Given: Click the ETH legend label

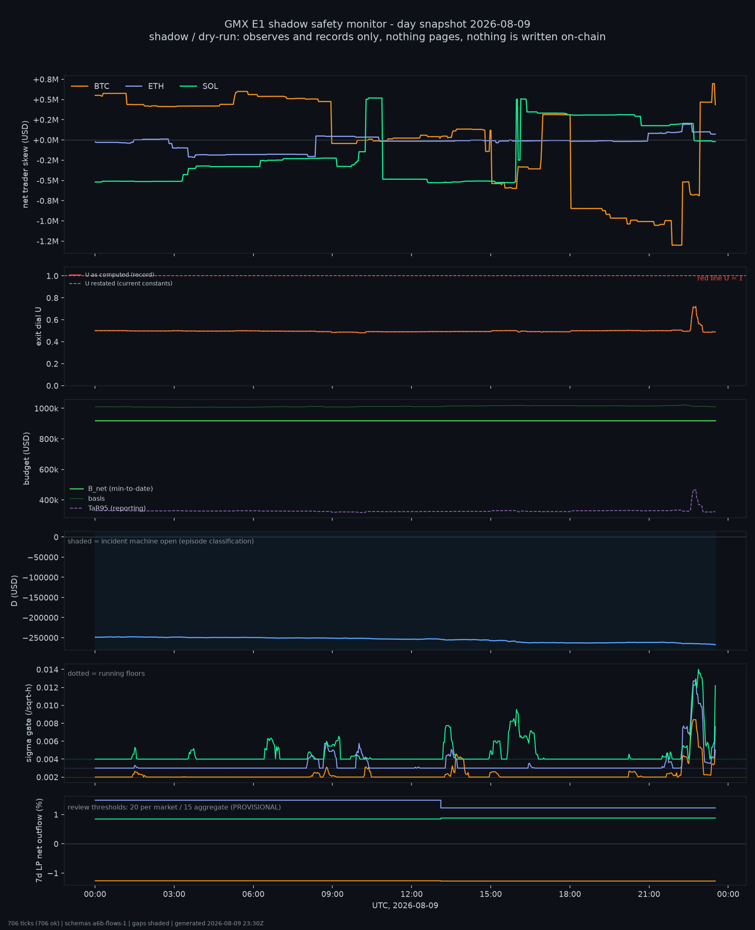Looking at the screenshot, I should click(x=156, y=86).
